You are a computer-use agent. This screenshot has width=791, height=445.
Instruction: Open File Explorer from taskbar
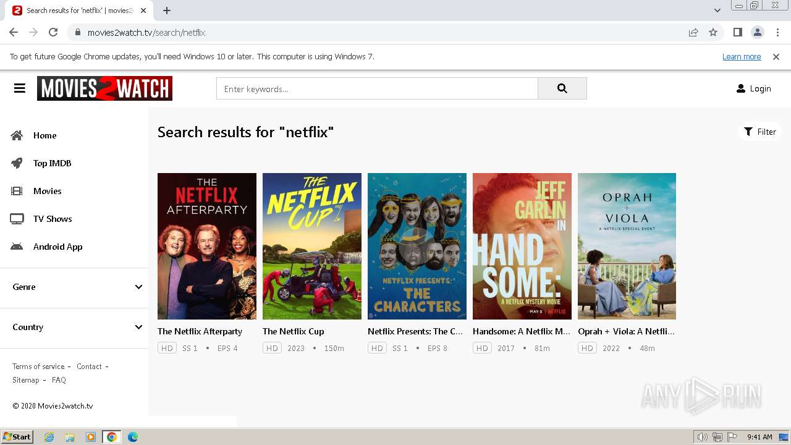(70, 437)
